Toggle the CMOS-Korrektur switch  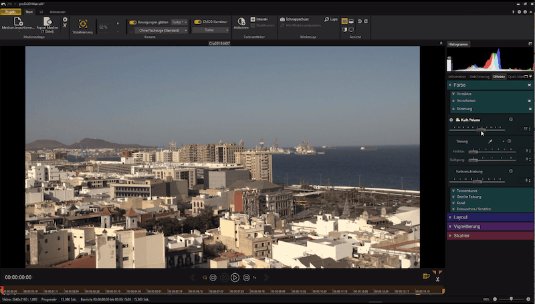(198, 22)
